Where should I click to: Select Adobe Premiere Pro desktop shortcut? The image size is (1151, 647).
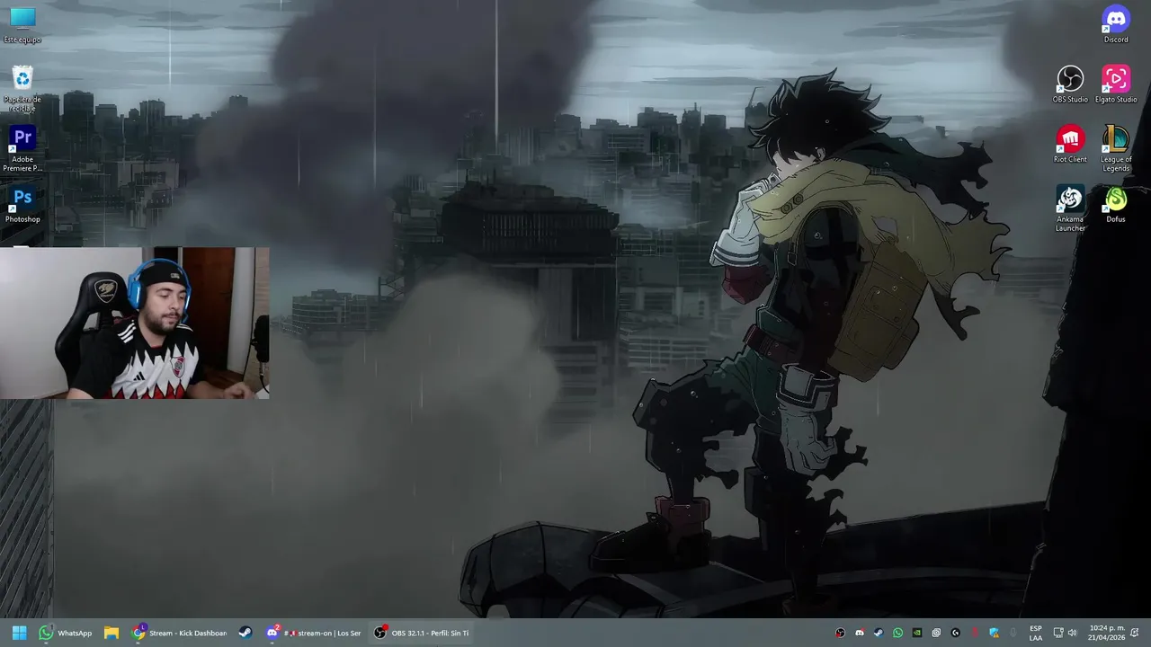[22, 148]
